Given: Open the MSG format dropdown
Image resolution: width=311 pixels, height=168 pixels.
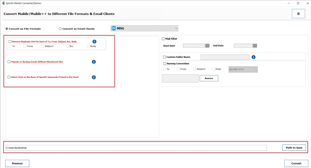Looking at the screenshot, I should click(144, 29).
